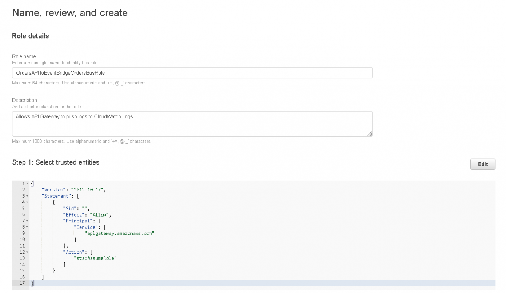Collapse the root JSON object on line 1

[x=27, y=183]
